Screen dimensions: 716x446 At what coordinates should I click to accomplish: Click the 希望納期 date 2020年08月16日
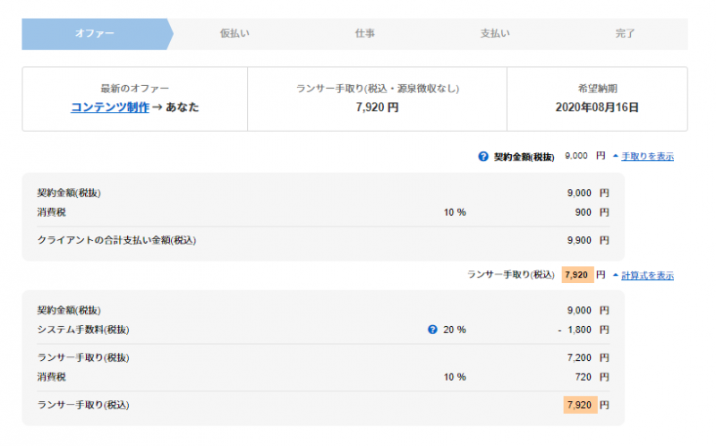coord(597,107)
